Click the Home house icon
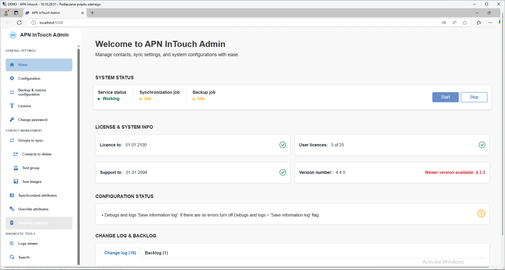Viewport: 505px width, 270px height. 12,65
